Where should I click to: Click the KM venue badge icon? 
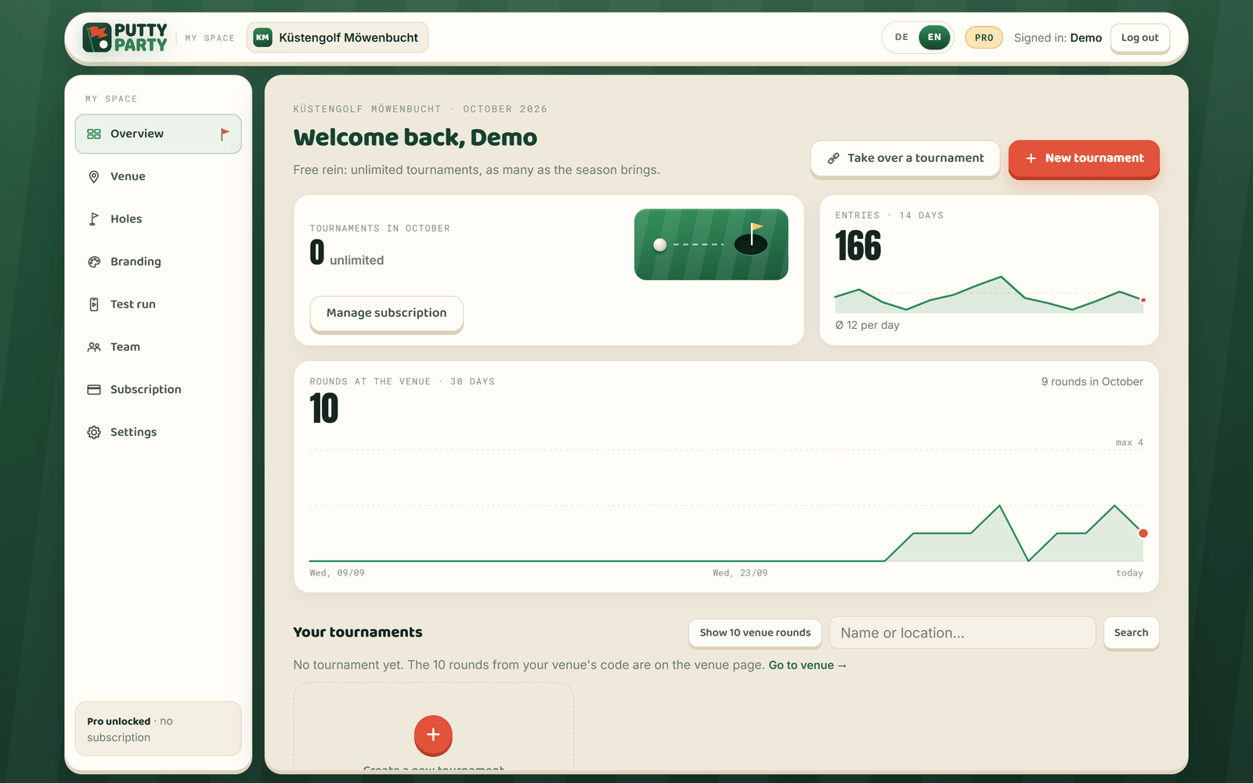pyautogui.click(x=263, y=38)
